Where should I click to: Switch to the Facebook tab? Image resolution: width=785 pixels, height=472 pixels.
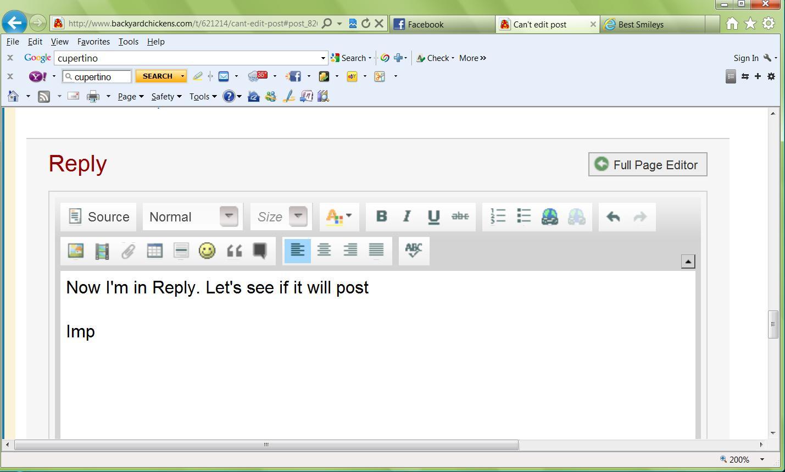442,24
